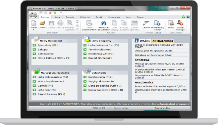Screen dimensions: 218x125
Task: Click the Zamówienie link
Action: click(46, 54)
